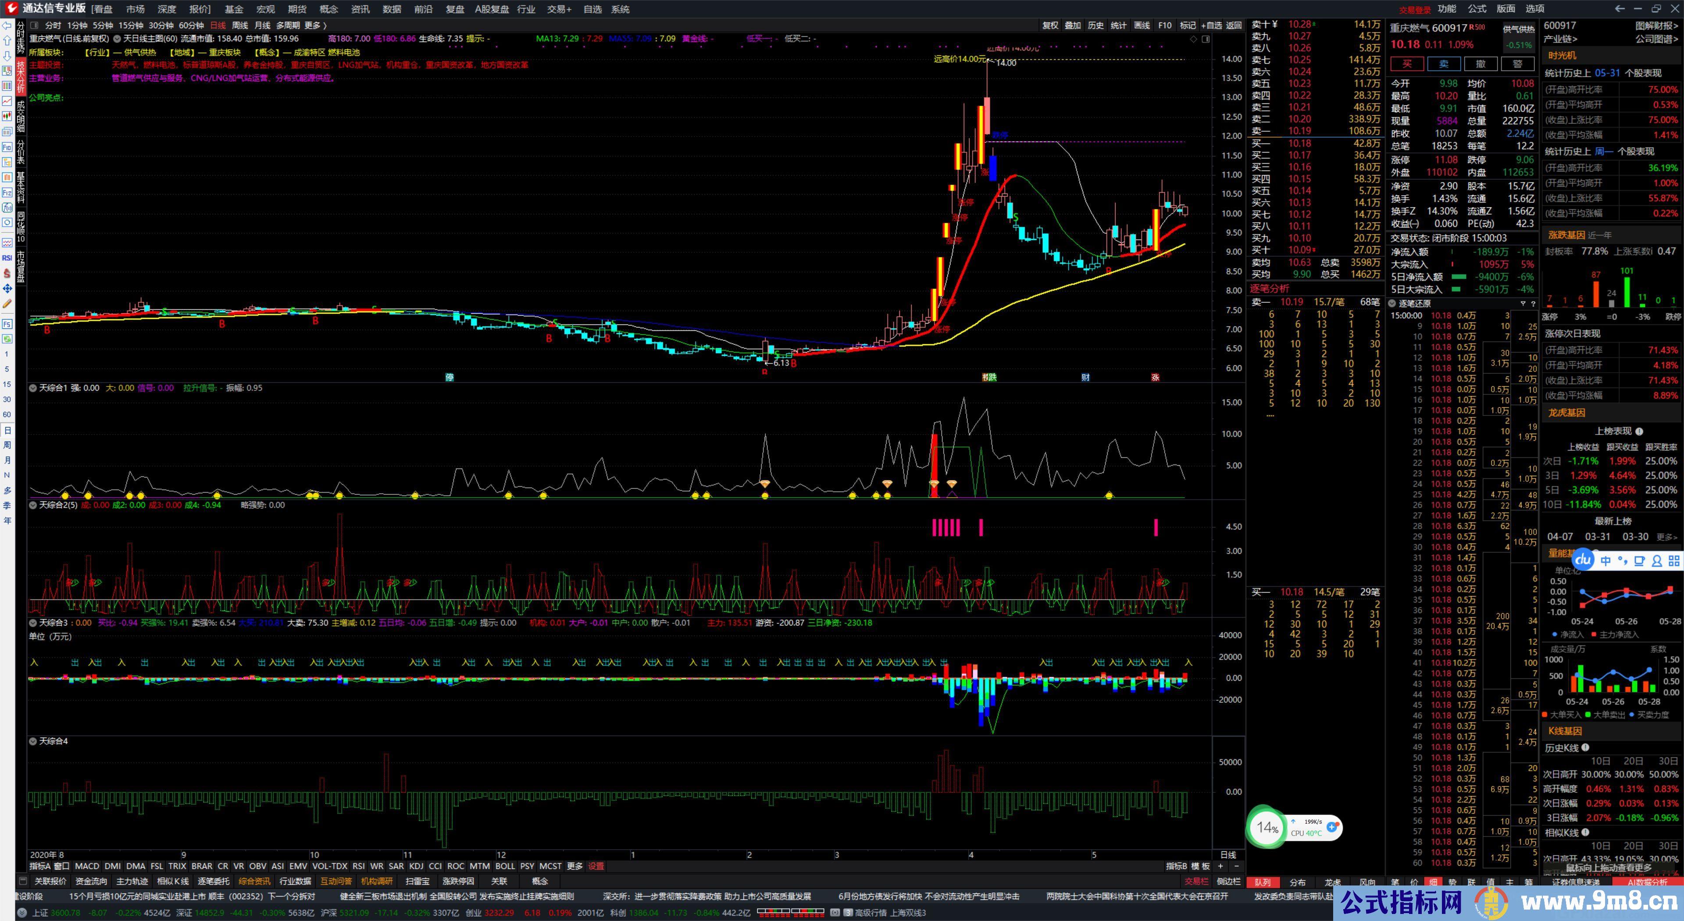Select the MACD indicator tab
Screen dimensions: 1684x921
point(87,866)
